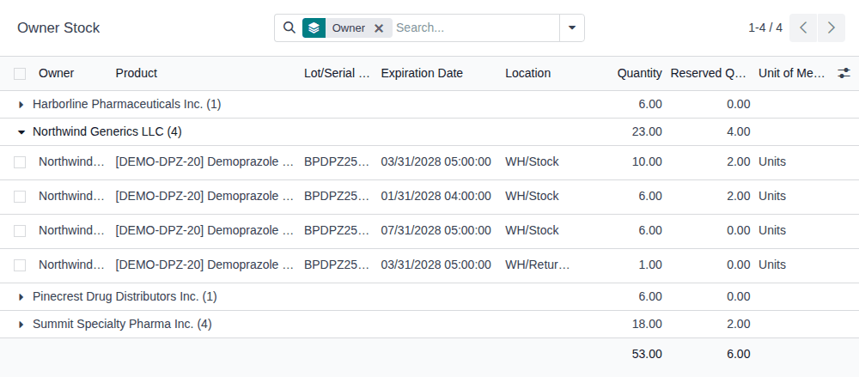
Task: Click the WH/Retur… location cell
Action: 538,265
